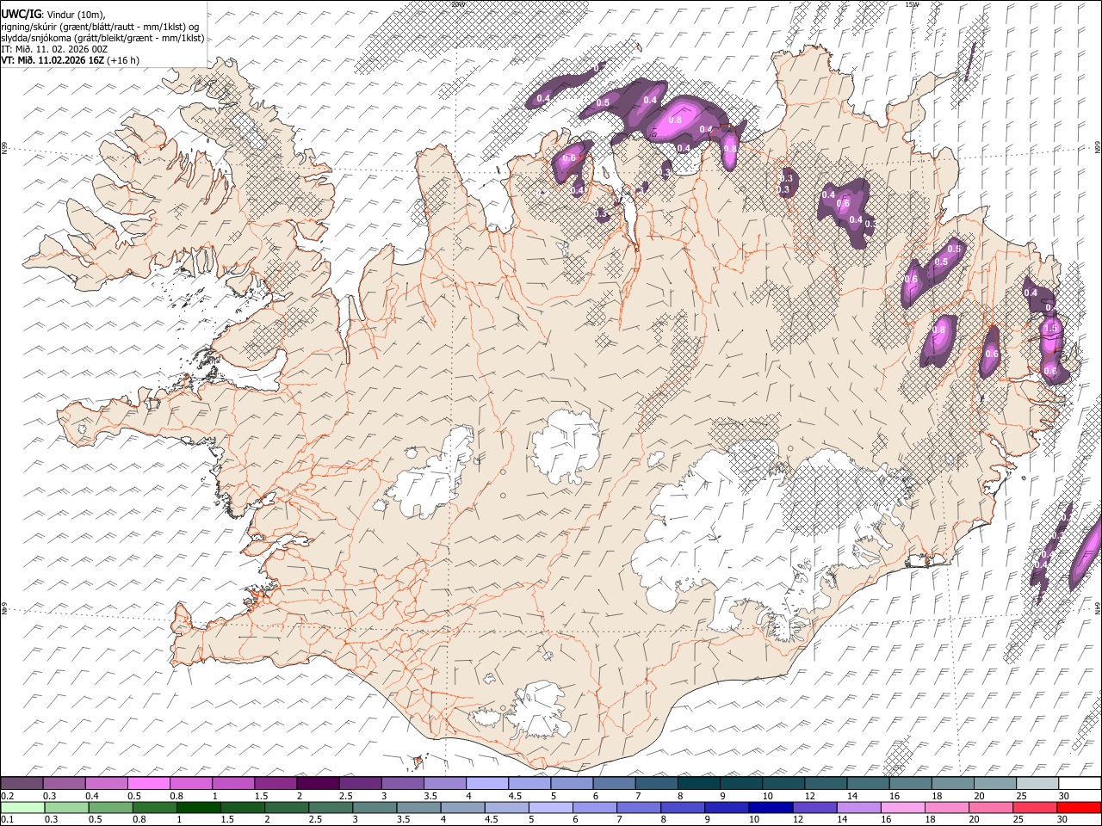Pick bottom-row darkest green swatch between 1 and 1.5
Screen dimensions: 1102x826
click(198, 807)
